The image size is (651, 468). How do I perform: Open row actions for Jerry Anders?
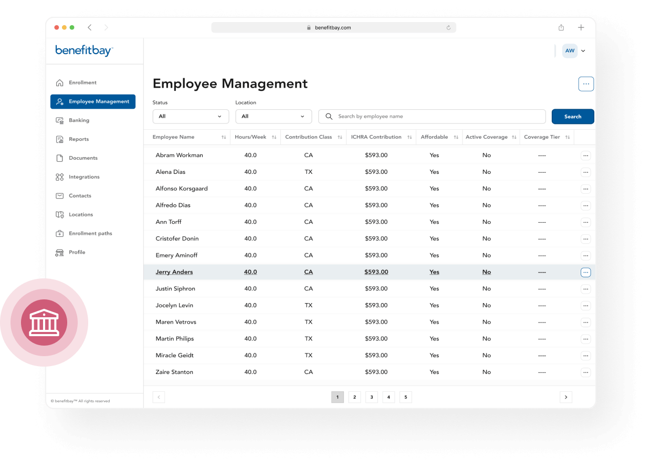tap(586, 272)
